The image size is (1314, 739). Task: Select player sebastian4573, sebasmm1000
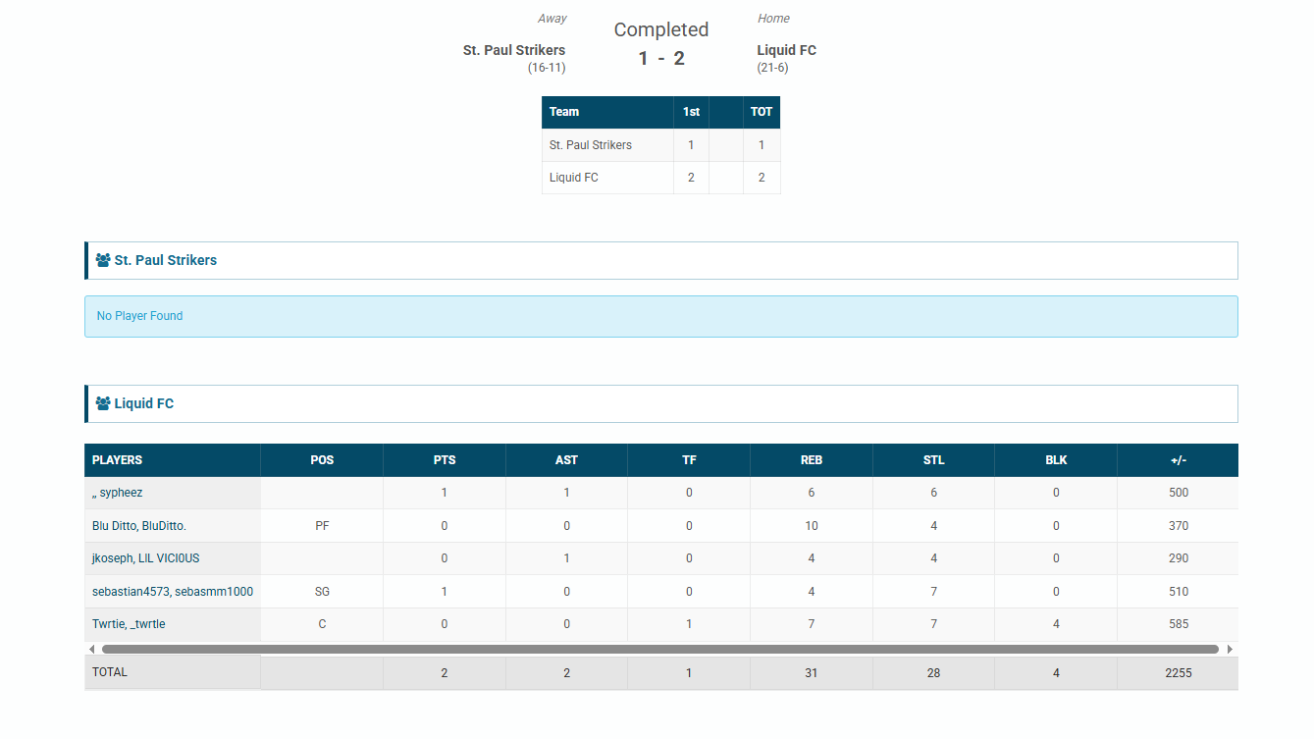point(172,592)
